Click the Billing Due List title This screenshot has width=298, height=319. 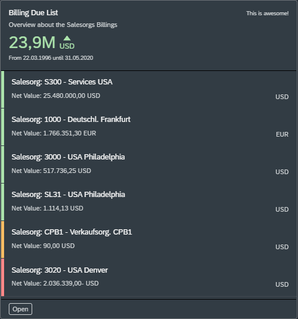tap(33, 13)
